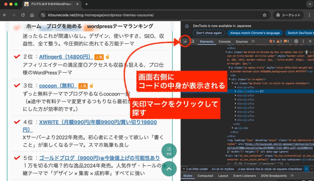Select ul.wp-block-list breadcrumb item
The height and width of the screenshot is (181, 314).
pos(270,169)
